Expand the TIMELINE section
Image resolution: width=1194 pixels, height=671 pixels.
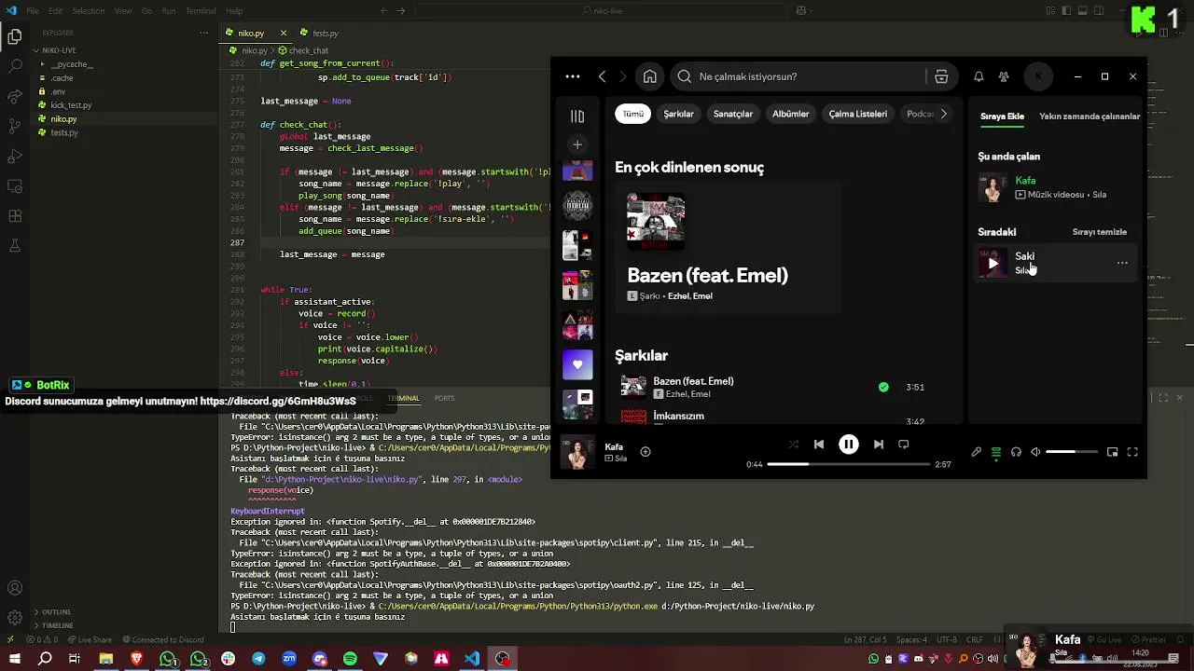[57, 625]
